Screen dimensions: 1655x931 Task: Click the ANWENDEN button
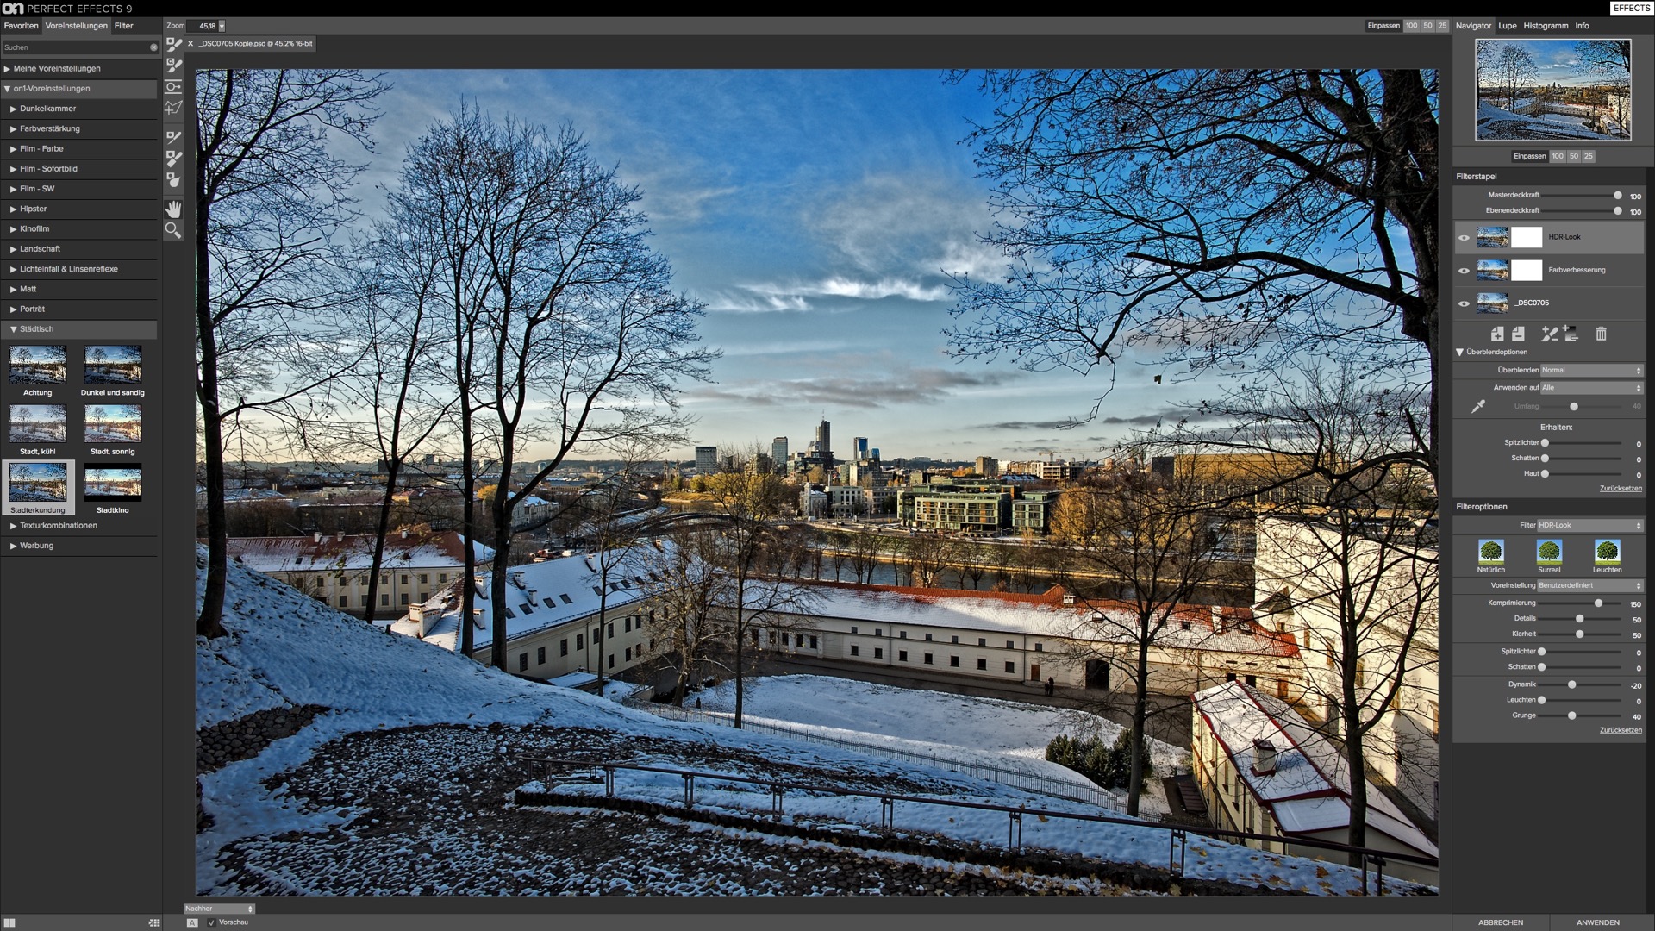coord(1598,922)
